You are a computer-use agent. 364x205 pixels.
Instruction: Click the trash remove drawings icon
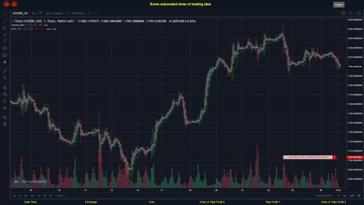point(5,124)
